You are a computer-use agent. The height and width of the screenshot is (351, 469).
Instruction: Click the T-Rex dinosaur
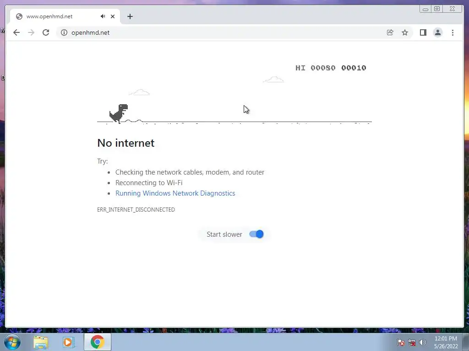[119, 114]
